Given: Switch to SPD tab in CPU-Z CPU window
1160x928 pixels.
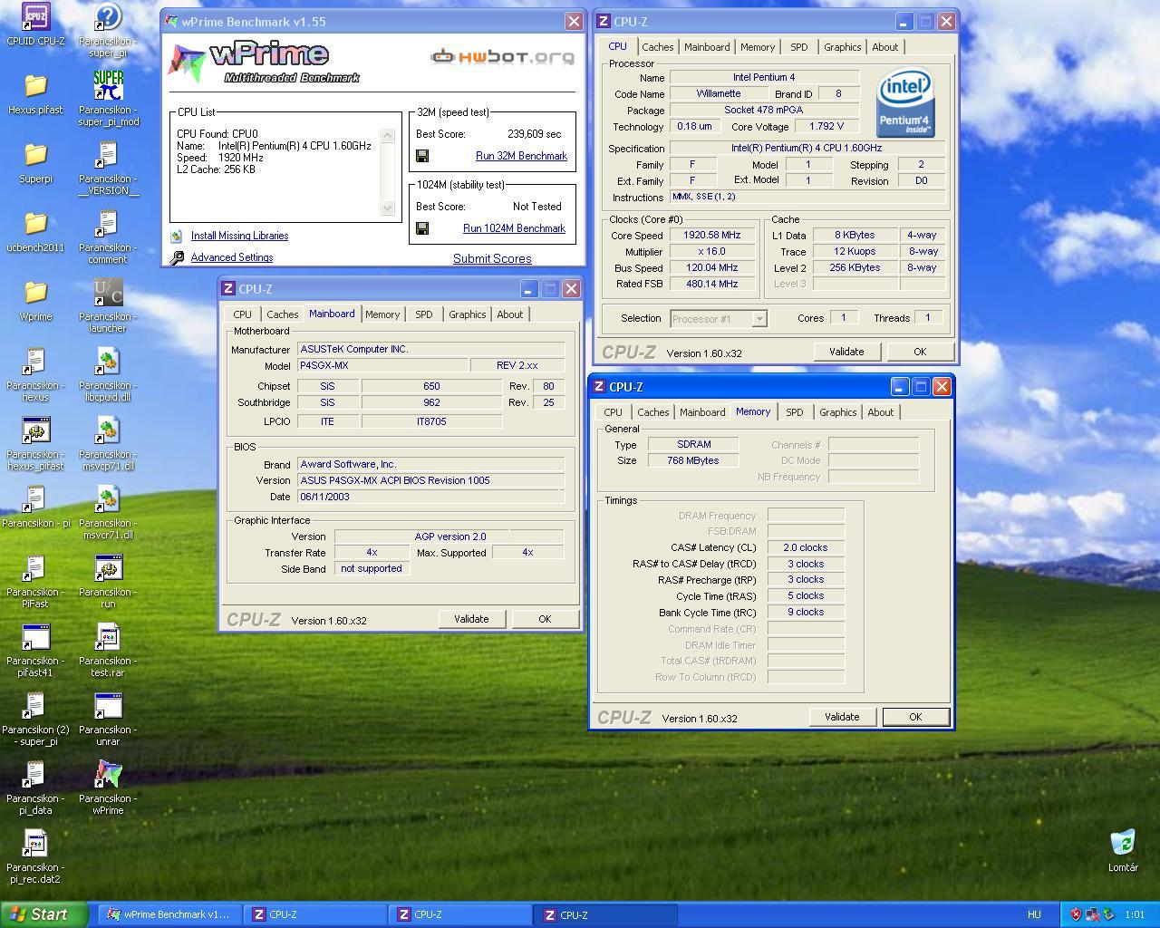Looking at the screenshot, I should tap(798, 47).
